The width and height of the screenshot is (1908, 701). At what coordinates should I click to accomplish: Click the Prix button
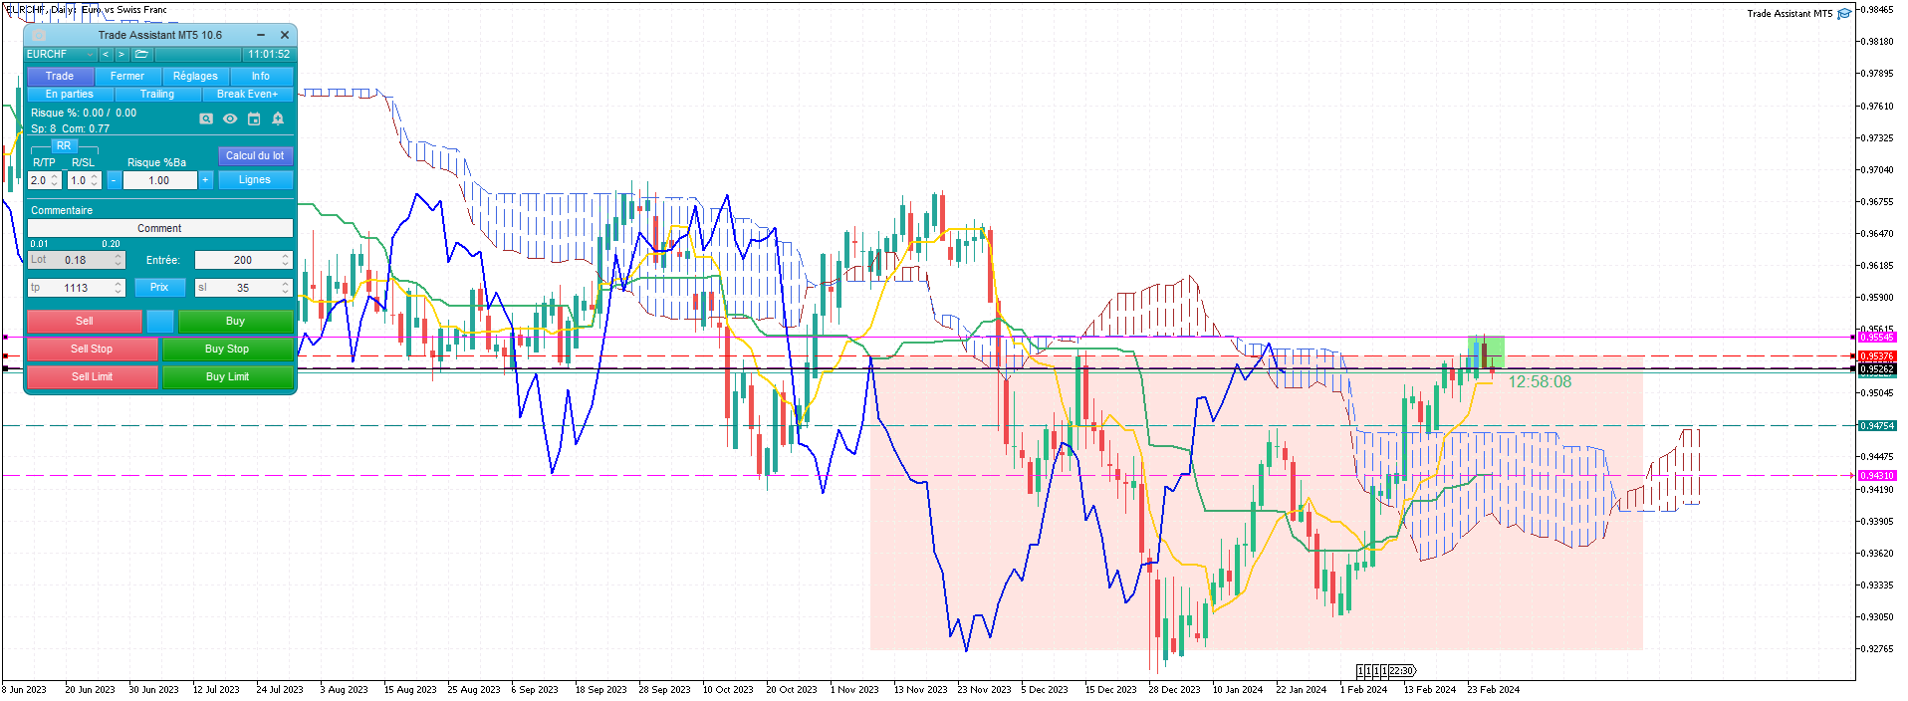pos(159,287)
